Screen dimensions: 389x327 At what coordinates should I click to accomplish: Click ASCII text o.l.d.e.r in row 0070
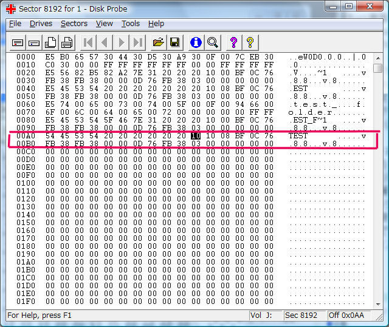[310, 112]
